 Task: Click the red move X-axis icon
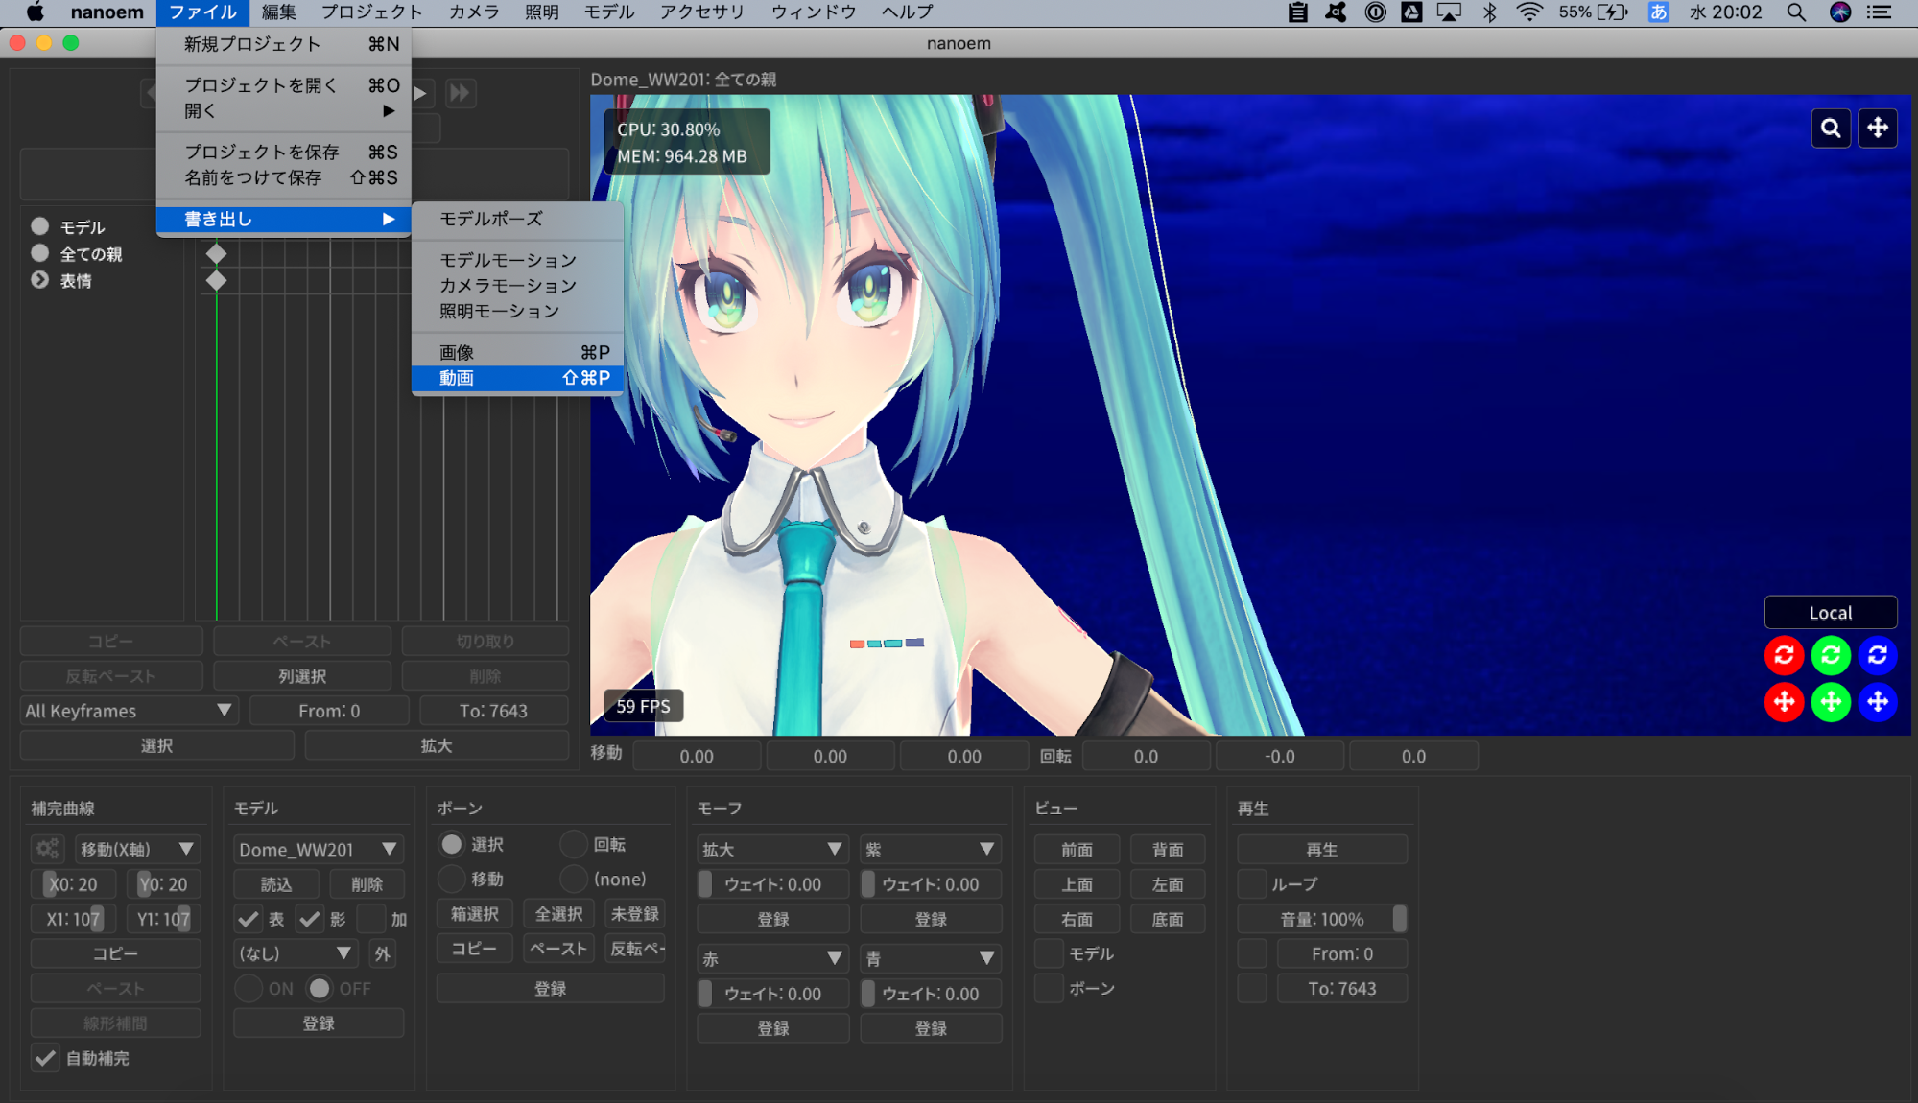(1784, 702)
